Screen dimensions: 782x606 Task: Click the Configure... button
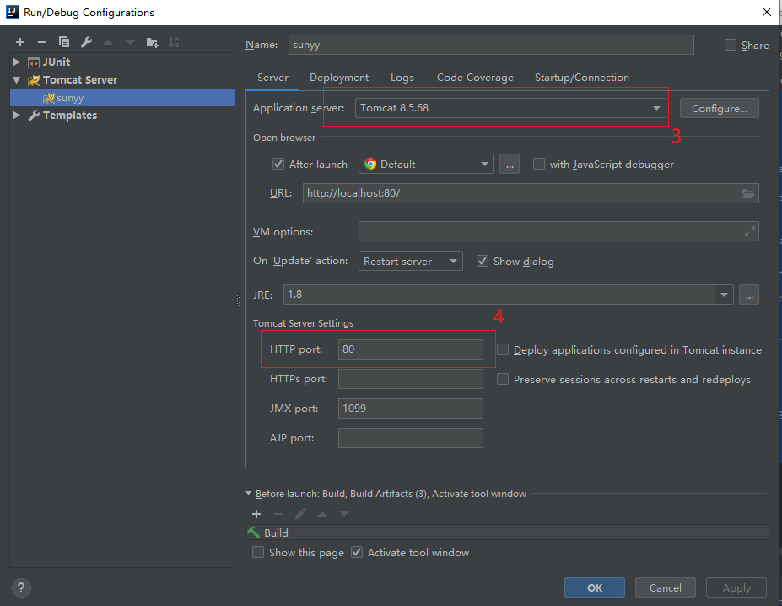click(719, 108)
